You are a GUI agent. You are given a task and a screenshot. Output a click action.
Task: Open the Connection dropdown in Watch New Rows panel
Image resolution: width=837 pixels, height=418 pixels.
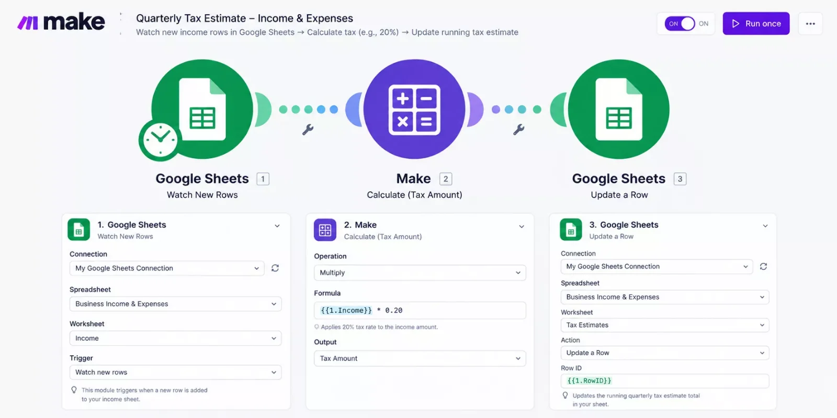[x=167, y=268]
